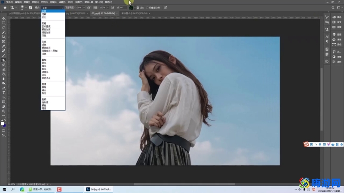
Task: Open the Gradients panel icon
Action: point(334,22)
